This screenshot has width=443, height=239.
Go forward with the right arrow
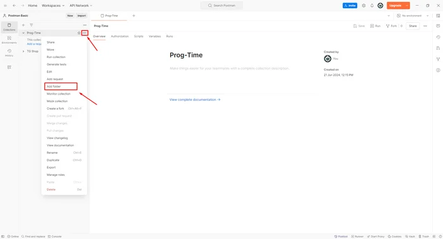pos(22,5)
